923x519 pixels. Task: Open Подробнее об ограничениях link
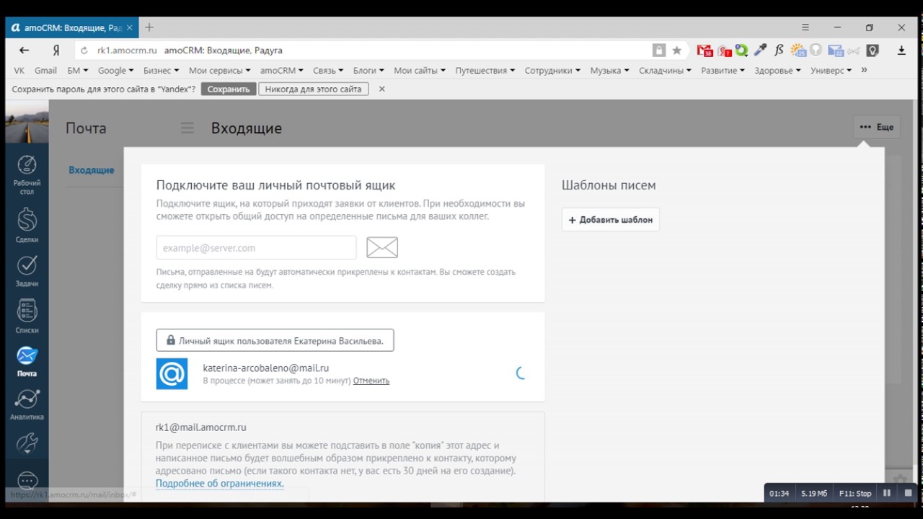click(x=220, y=484)
